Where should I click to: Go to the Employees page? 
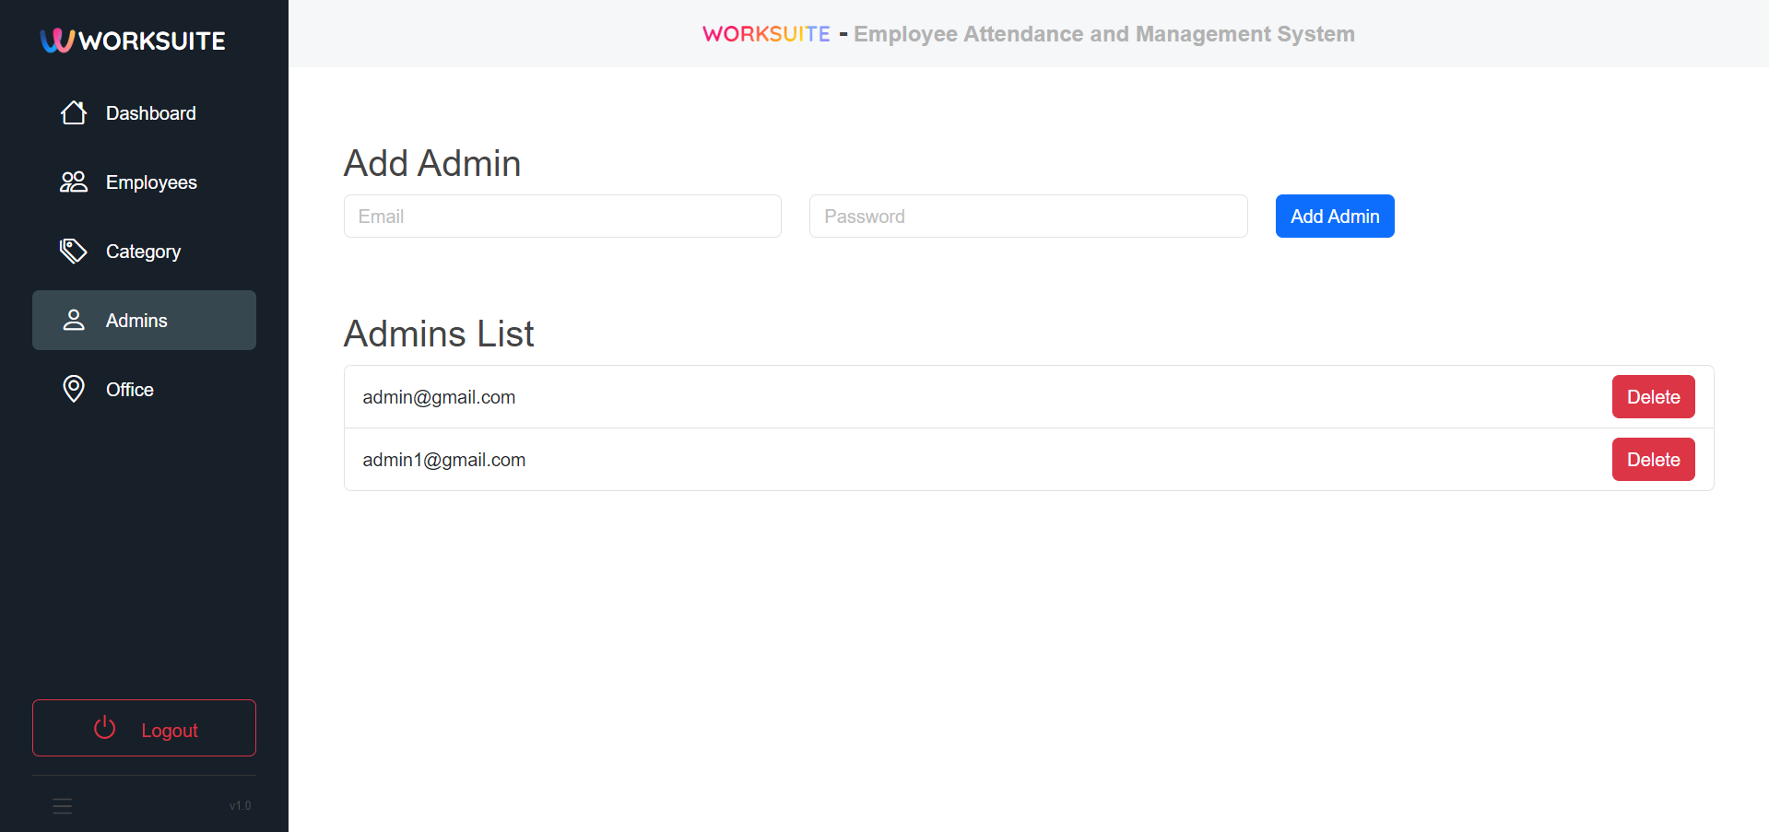(144, 182)
